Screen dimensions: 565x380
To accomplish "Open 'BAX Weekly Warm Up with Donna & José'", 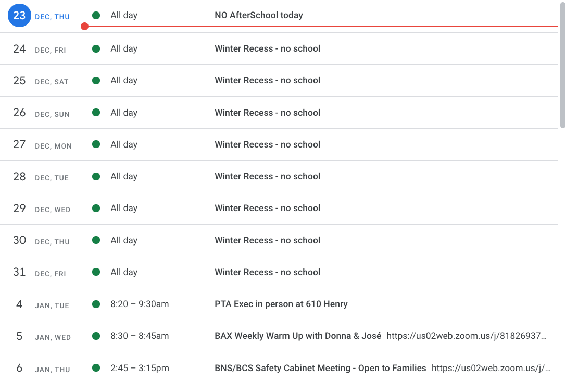I will click(x=298, y=336).
